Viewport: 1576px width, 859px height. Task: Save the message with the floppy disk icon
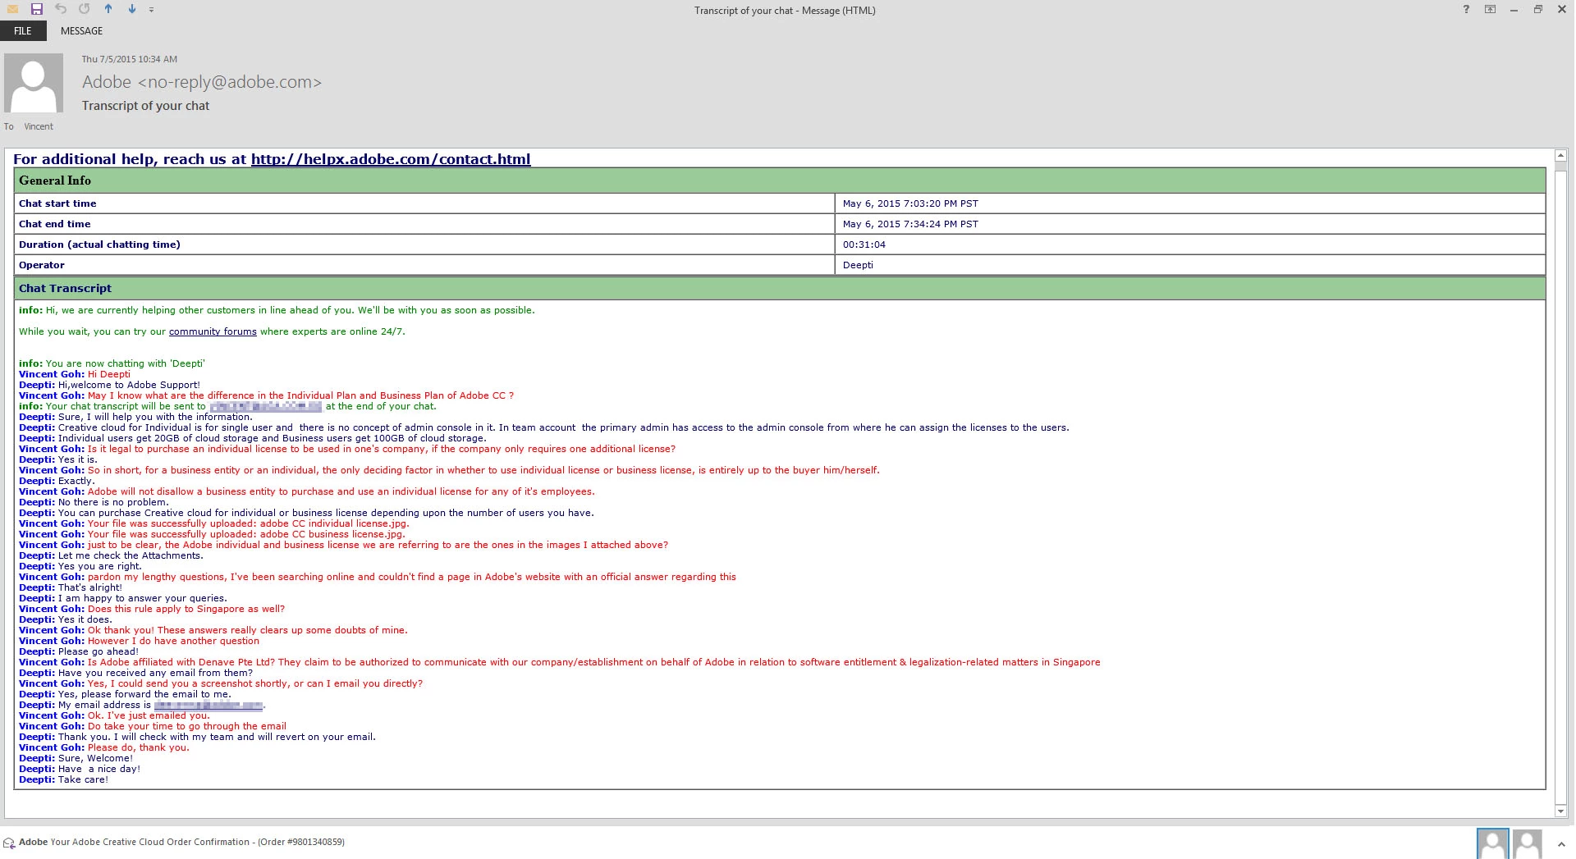(36, 9)
